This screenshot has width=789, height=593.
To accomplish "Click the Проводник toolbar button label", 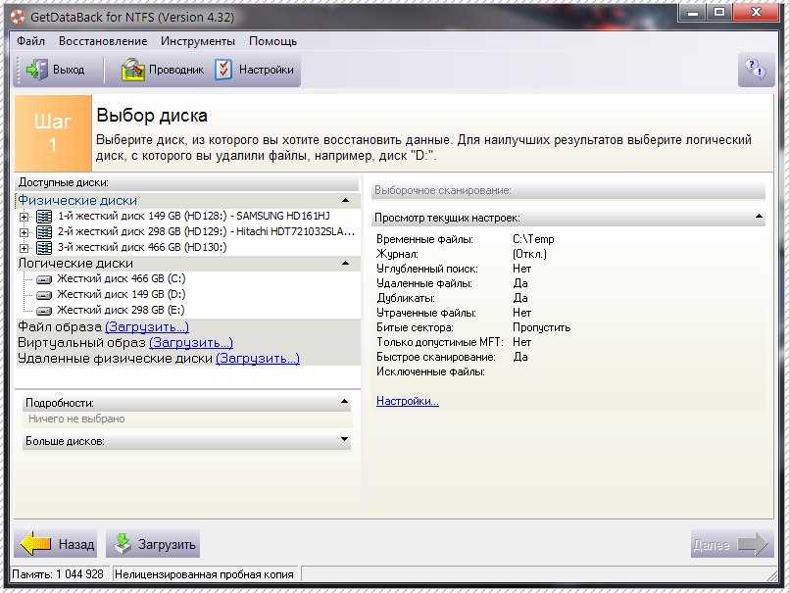I will [x=176, y=70].
